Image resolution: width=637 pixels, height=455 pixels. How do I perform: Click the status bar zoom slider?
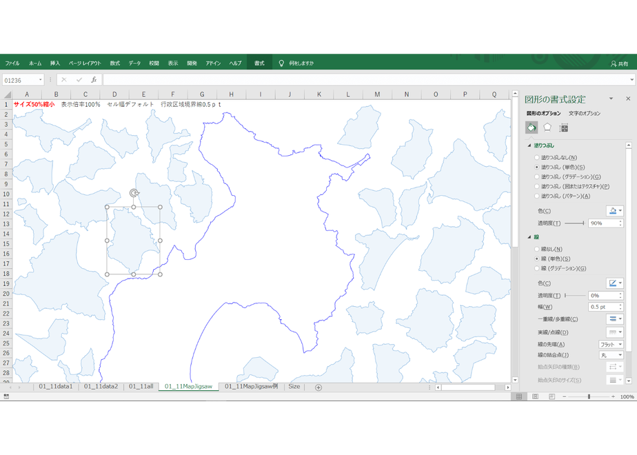click(589, 396)
